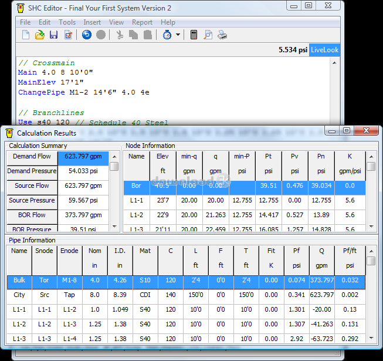This screenshot has height=361, width=383.
Task: Click the Enode column header
Action: 69,260
